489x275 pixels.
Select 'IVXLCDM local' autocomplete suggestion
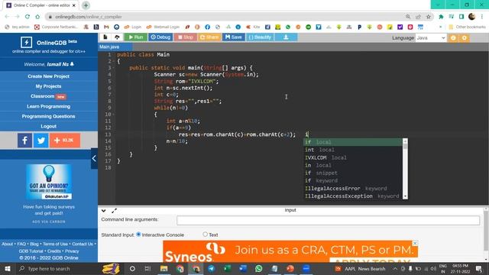pos(353,158)
